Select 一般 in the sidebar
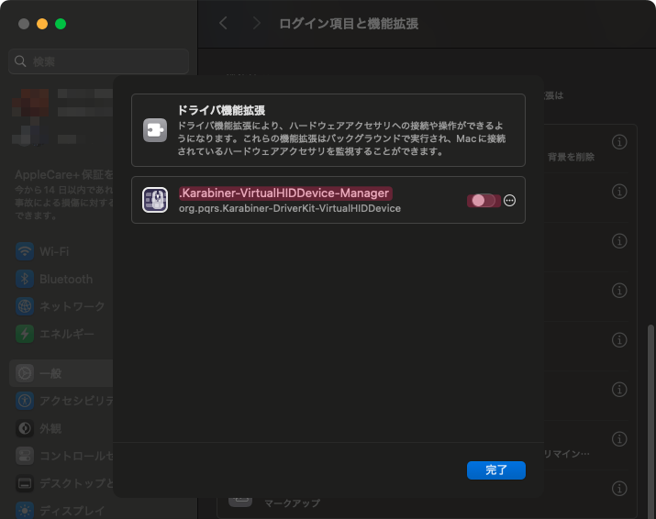The height and width of the screenshot is (519, 656). tap(61, 373)
